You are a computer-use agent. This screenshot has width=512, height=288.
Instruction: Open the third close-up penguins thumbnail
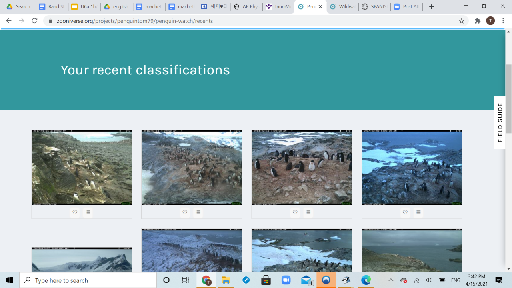point(302,167)
